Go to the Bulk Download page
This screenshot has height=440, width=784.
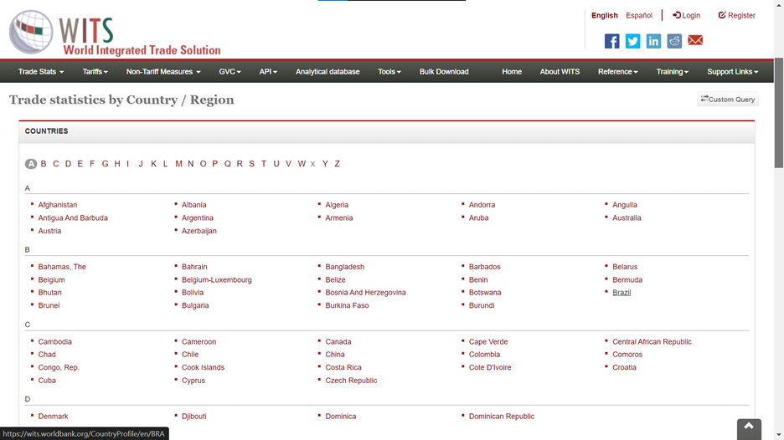444,72
